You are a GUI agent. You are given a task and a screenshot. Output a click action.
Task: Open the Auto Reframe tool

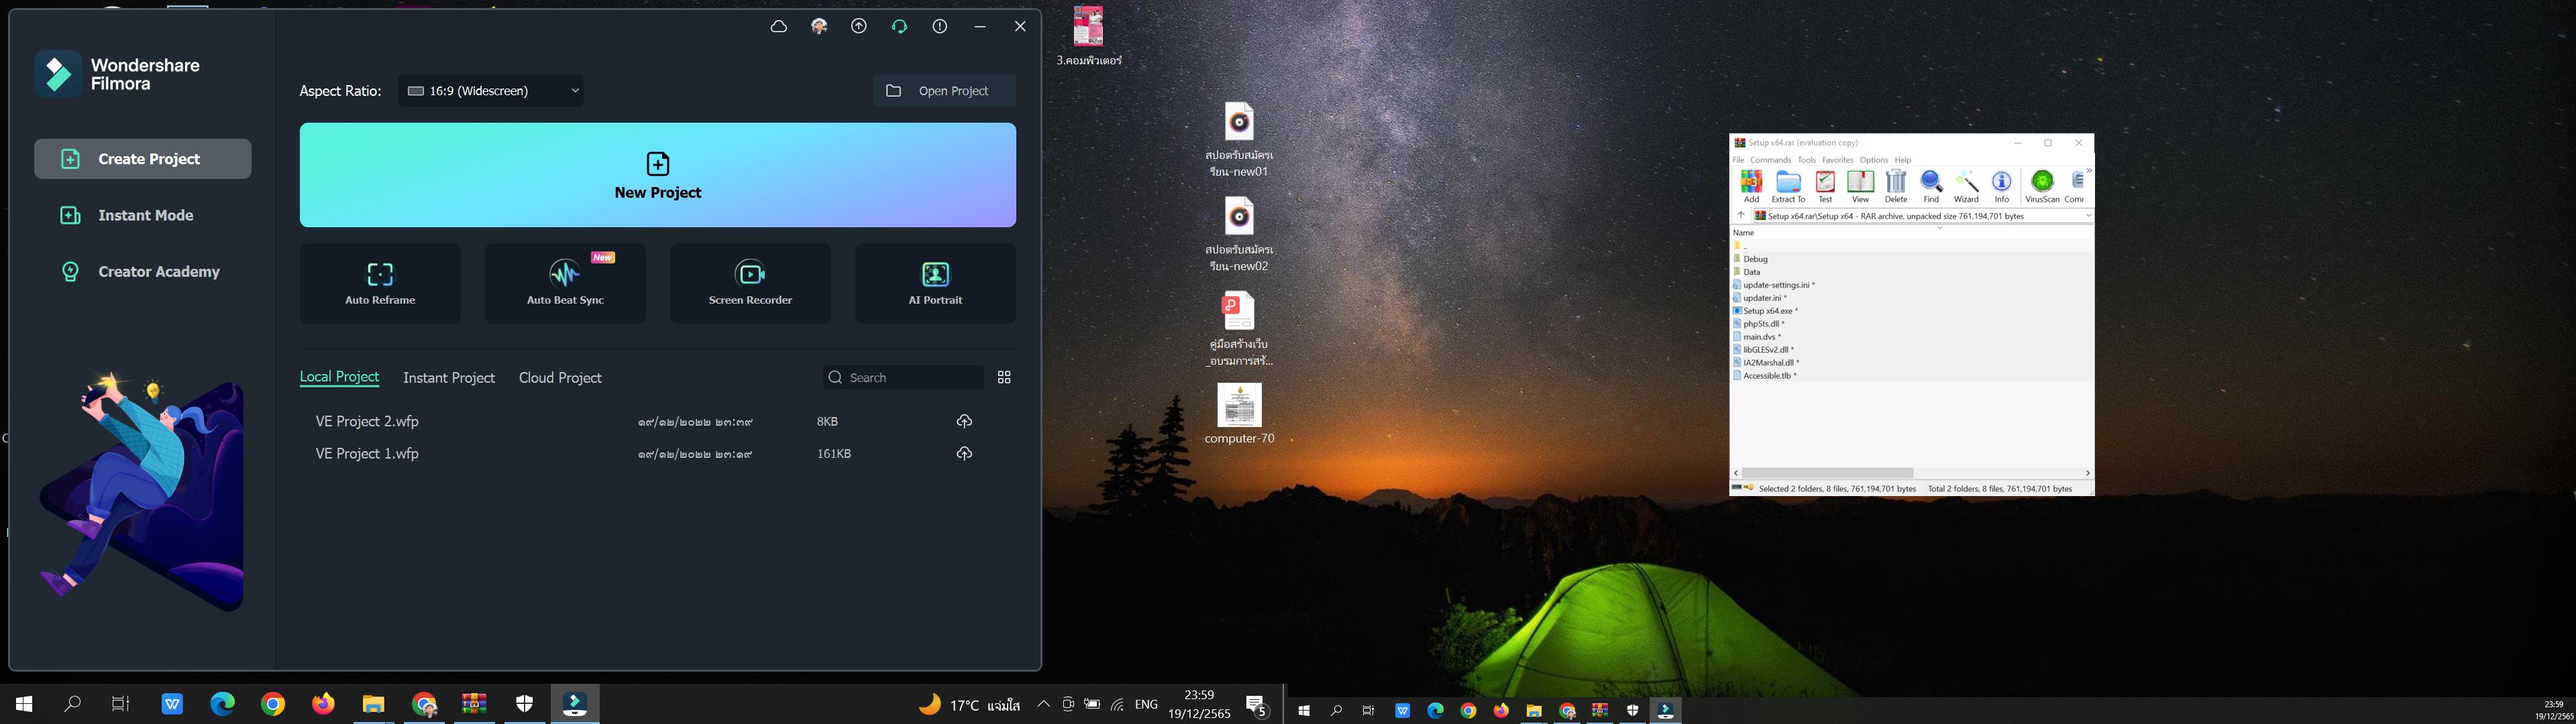pos(380,283)
